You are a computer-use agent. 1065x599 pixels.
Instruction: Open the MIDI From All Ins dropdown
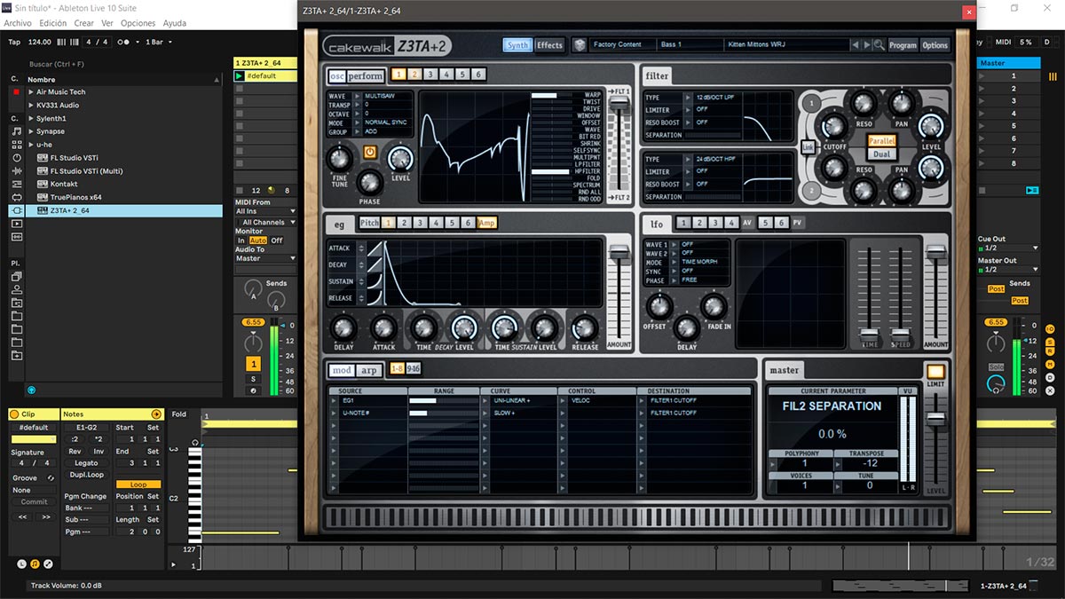tap(265, 211)
